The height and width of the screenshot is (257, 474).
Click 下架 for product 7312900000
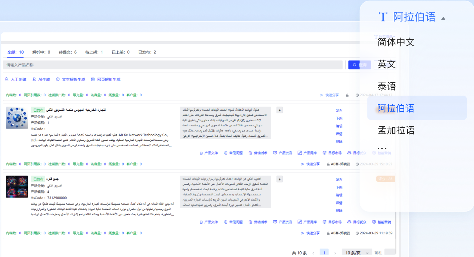(x=339, y=187)
